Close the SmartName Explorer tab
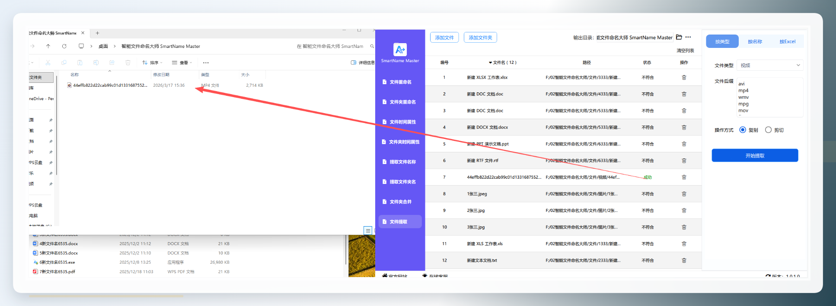Screen dimensions: 836x306 [x=83, y=33]
